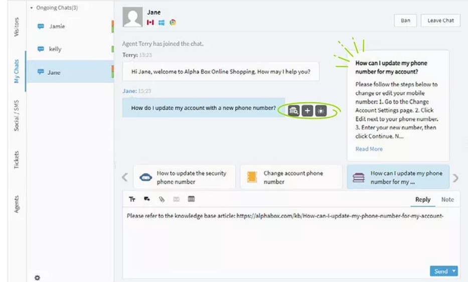This screenshot has width=468, height=282.
Task: Collapse the Ongoing Chats(3) list
Action: [31, 8]
